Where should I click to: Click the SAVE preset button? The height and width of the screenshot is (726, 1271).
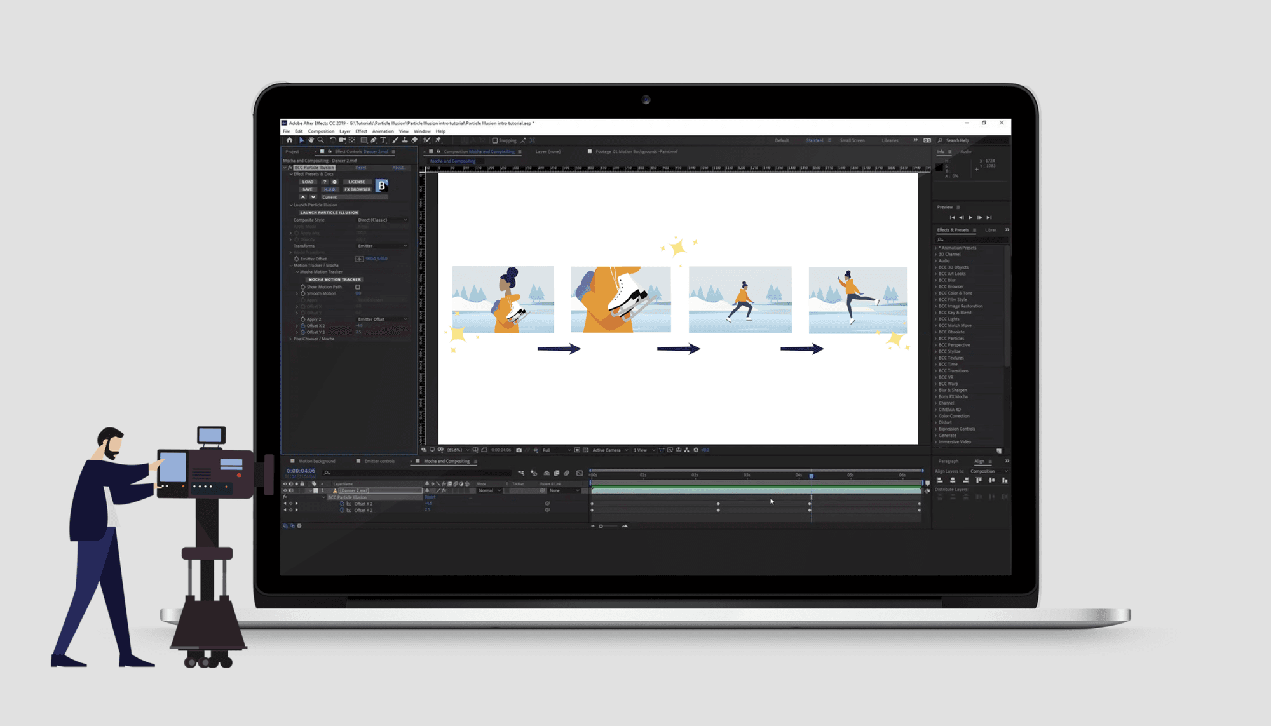[x=308, y=189]
